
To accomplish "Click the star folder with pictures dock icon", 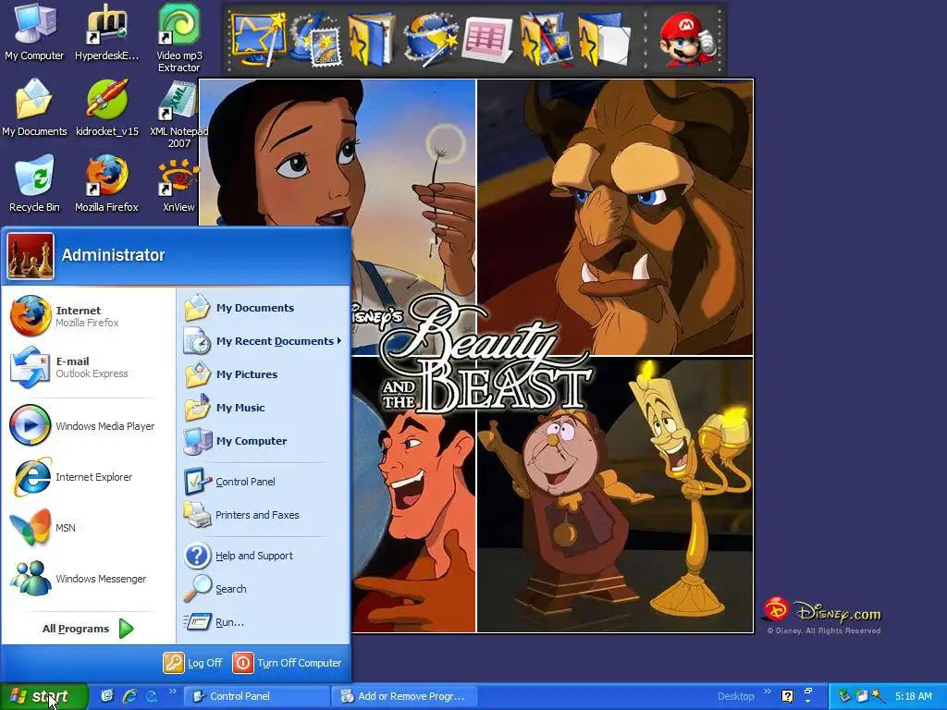I will [545, 40].
